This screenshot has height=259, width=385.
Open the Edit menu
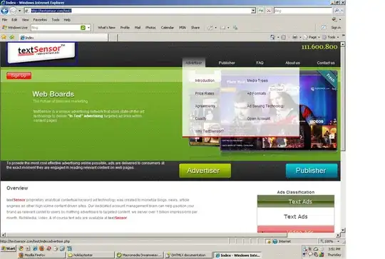tap(14, 20)
